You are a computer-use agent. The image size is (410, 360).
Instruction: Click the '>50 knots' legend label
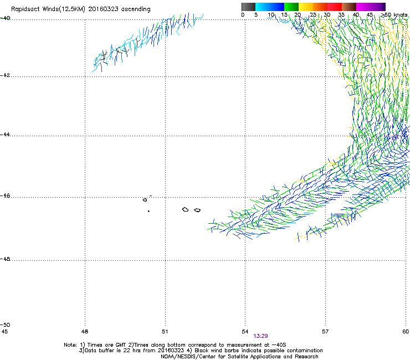(394, 15)
